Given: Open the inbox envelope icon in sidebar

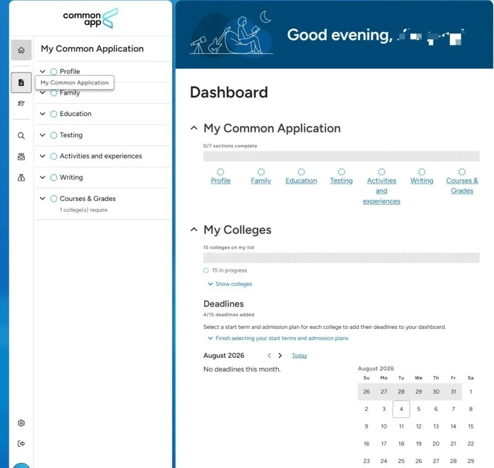Looking at the screenshot, I should tap(21, 157).
